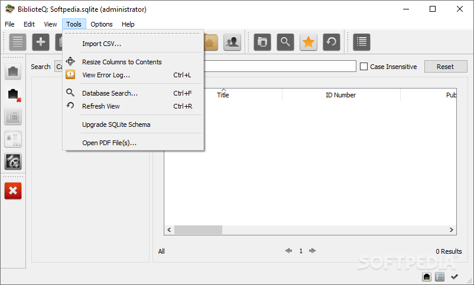The image size is (474, 285).
Task: Tear off the Tools menu via dashed line
Action: point(133,33)
